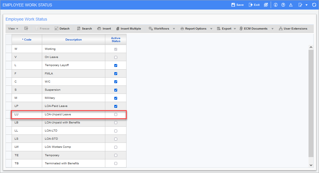This screenshot has width=319, height=173.
Task: Click the Freeze toolbar button
Action: [x=42, y=29]
